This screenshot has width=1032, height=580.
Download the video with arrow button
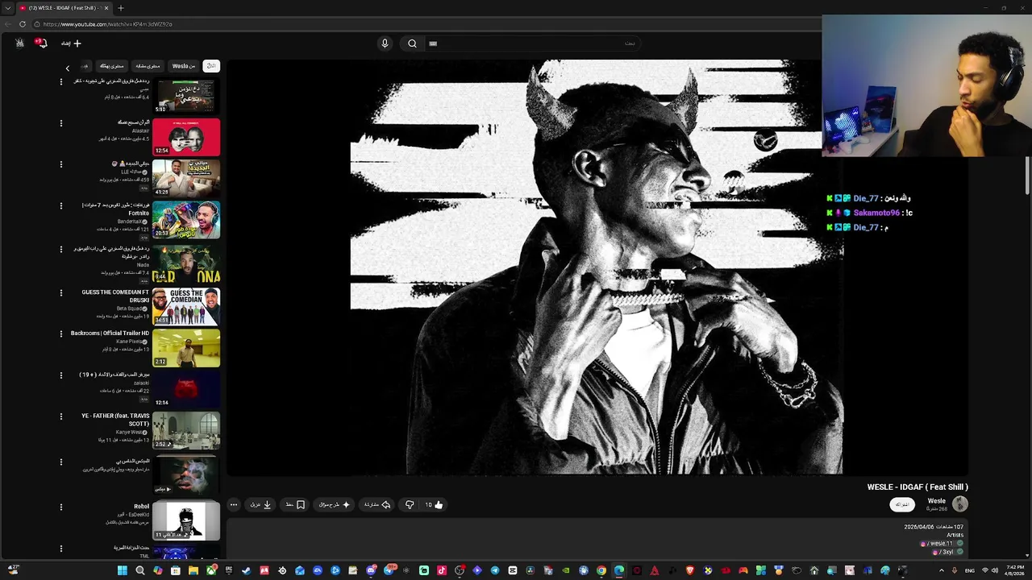260,505
